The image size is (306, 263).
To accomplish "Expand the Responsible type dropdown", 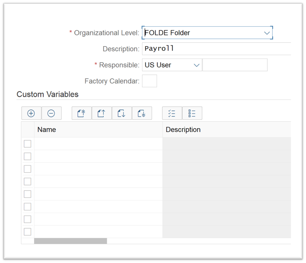I will tap(196, 65).
